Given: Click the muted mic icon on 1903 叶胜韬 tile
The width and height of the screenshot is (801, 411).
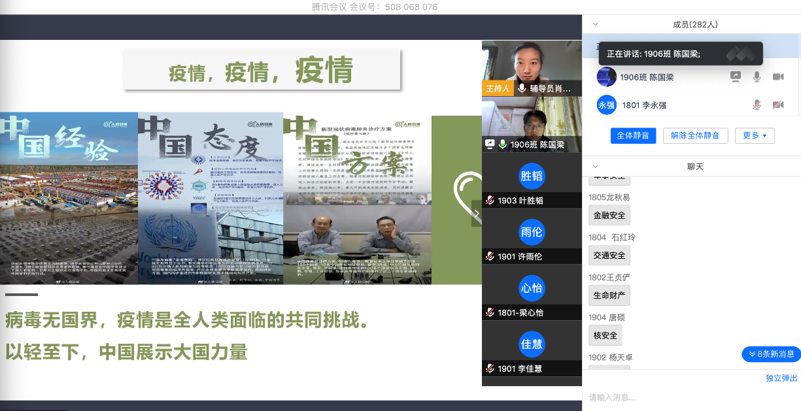Looking at the screenshot, I should 490,201.
